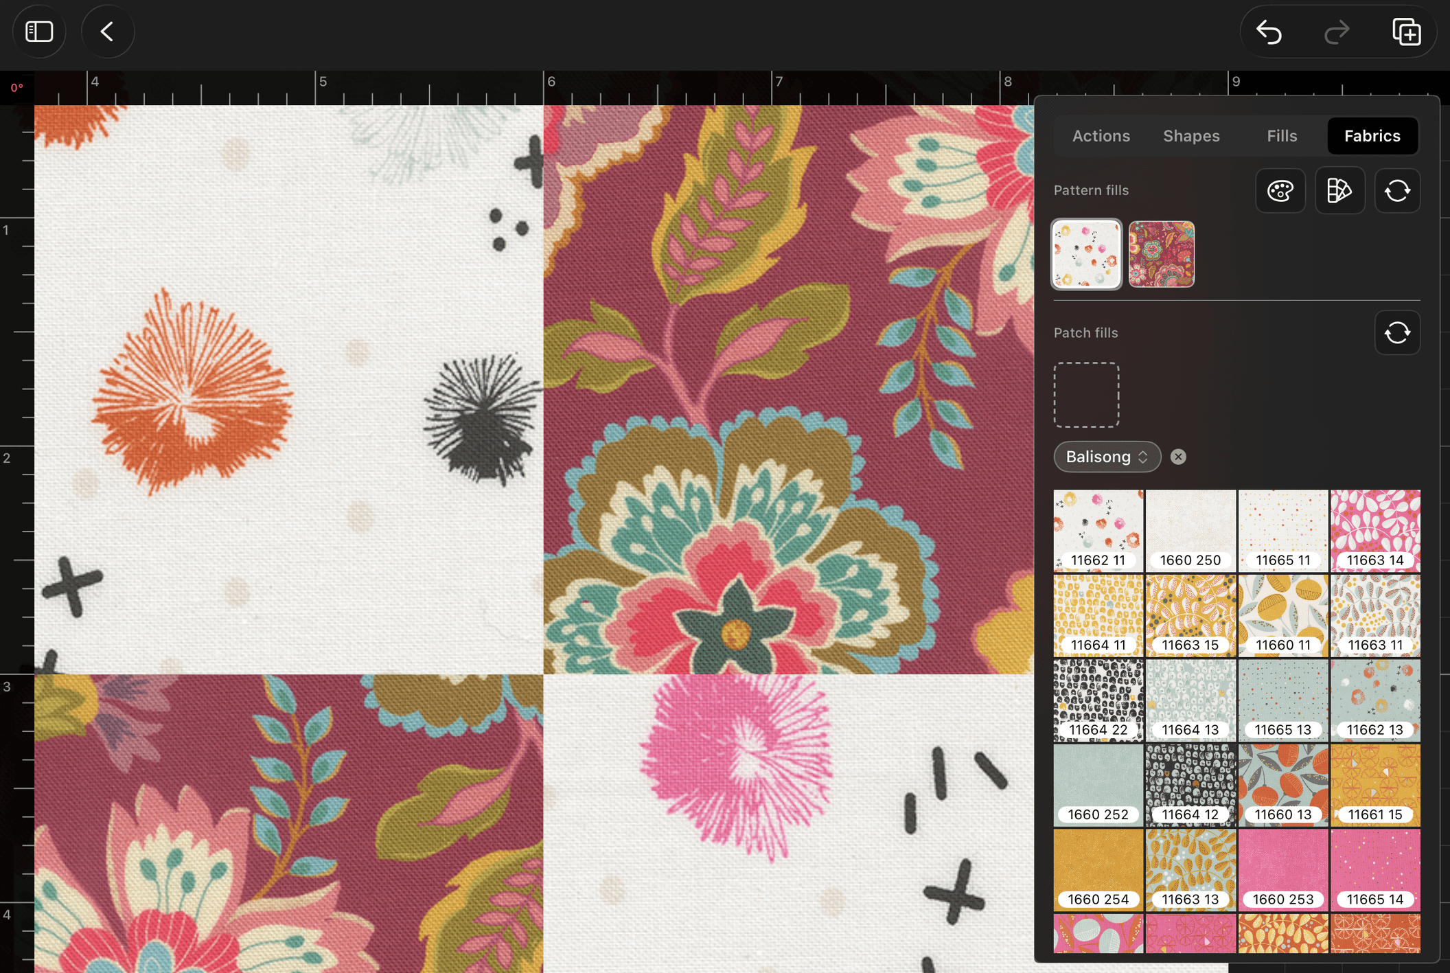The width and height of the screenshot is (1450, 973).
Task: Clear the Balisong collection filter
Action: tap(1178, 457)
